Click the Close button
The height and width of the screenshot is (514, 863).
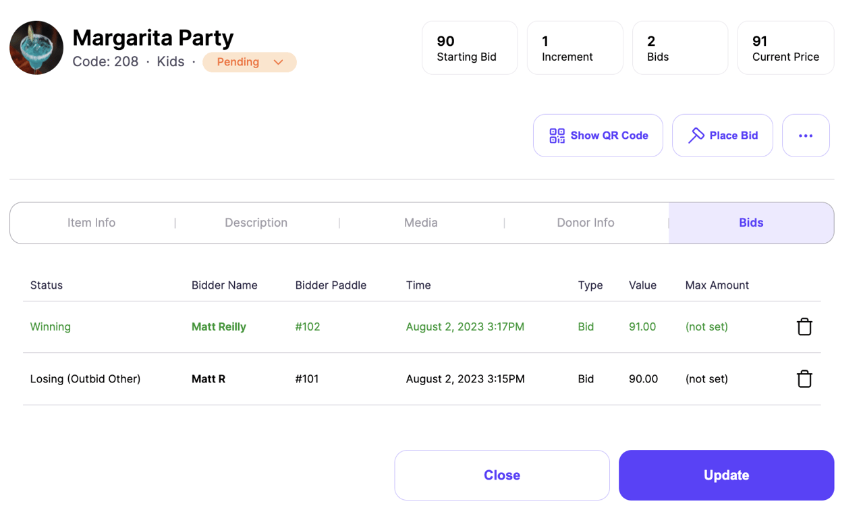coord(501,475)
